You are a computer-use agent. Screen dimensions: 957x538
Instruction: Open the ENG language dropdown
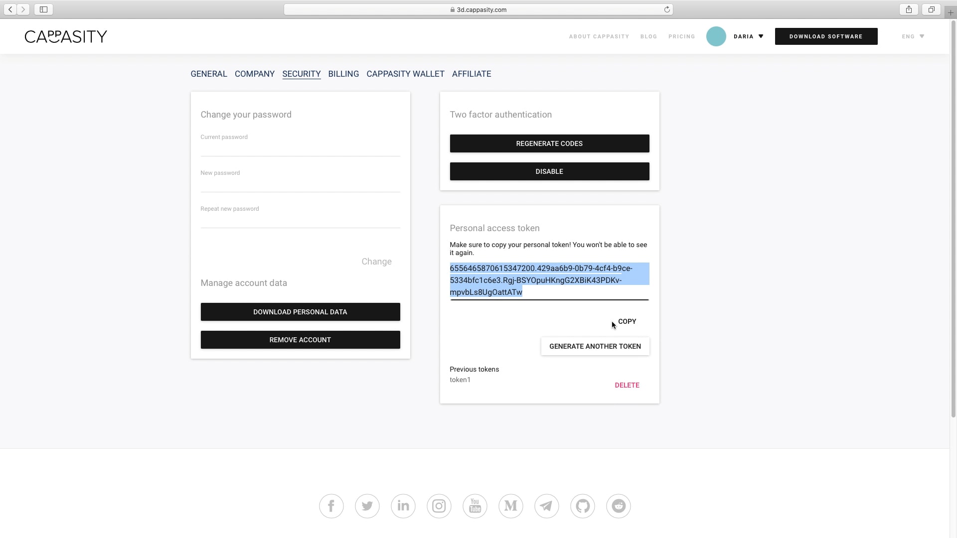[x=913, y=36]
